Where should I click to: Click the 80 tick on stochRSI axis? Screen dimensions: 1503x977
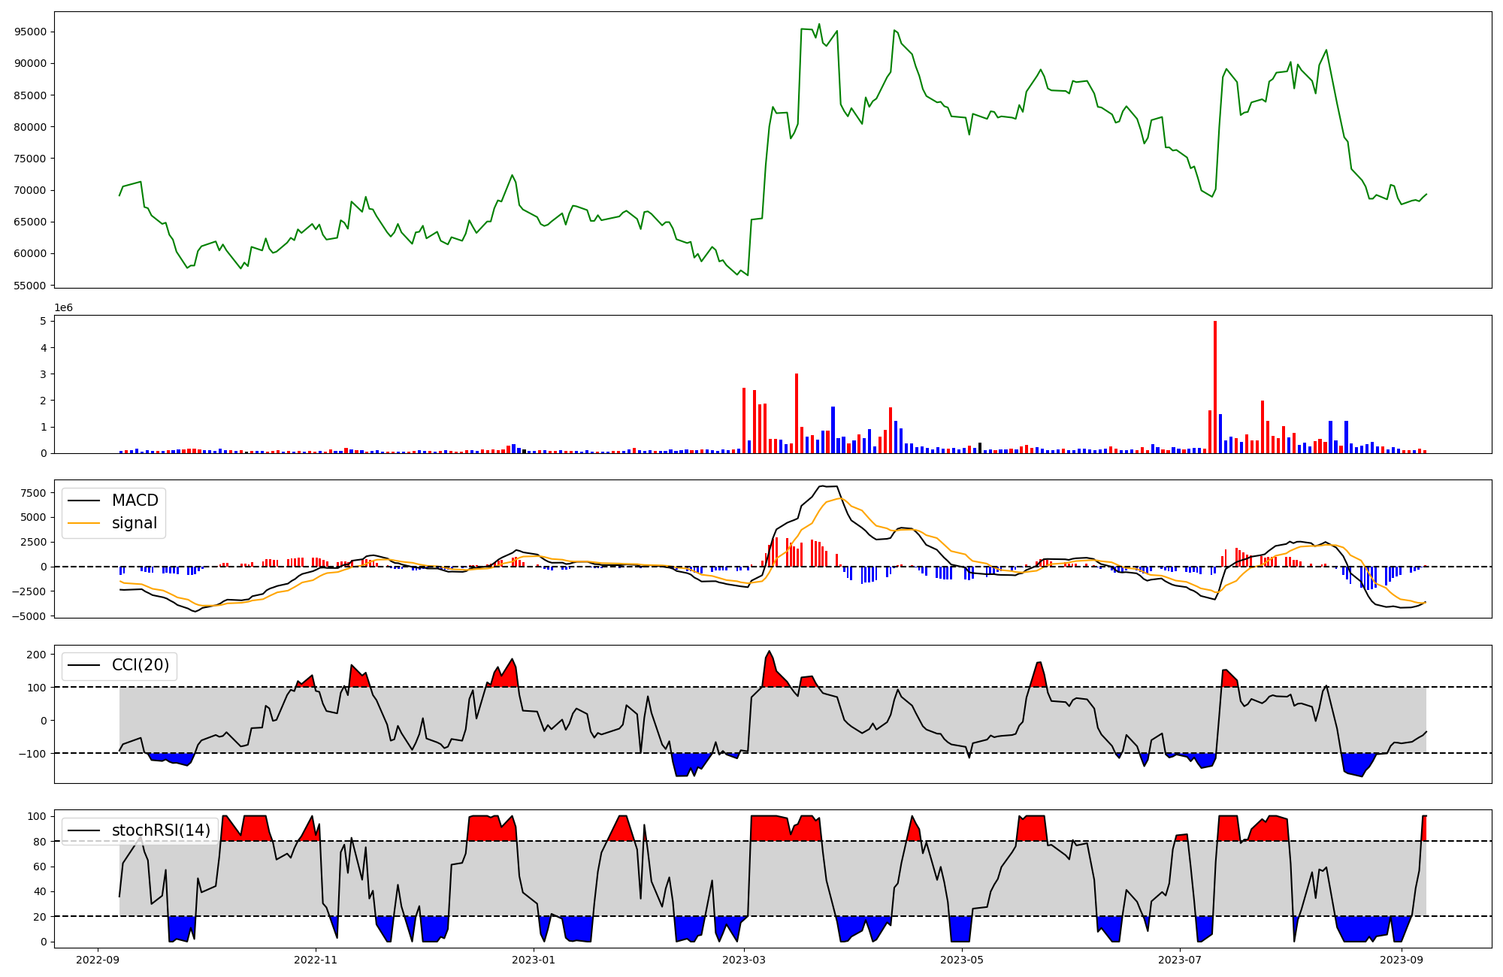click(x=40, y=842)
